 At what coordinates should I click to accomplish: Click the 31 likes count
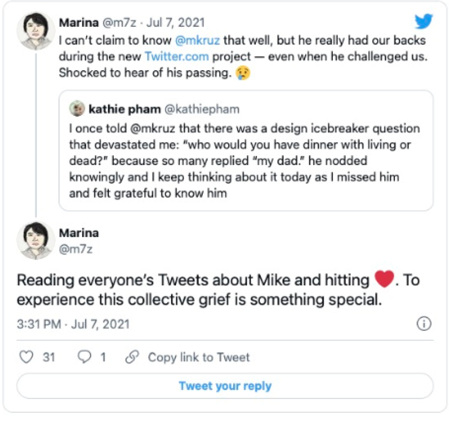49,357
